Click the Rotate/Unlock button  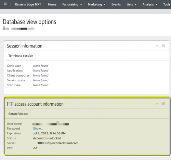[x=18, y=114]
